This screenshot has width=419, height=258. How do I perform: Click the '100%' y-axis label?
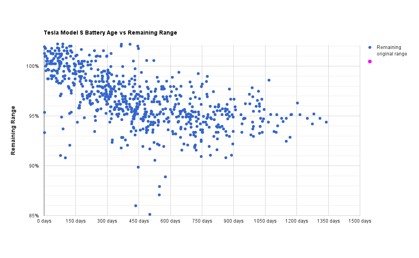tap(33, 66)
